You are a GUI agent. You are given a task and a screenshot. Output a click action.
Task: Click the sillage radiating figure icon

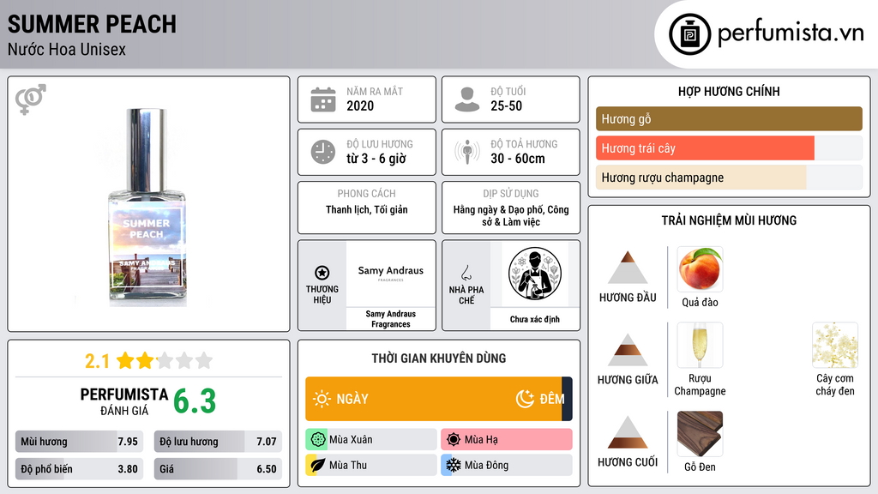click(x=467, y=152)
